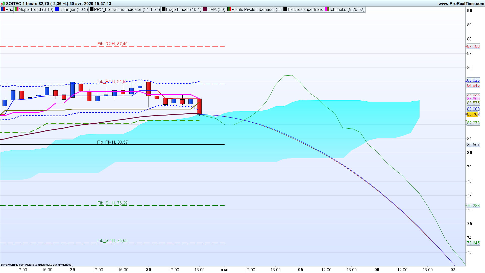Image resolution: width=485 pixels, height=273 pixels.
Task: Select the Bollinger (20 2) indicator label
Action: pyautogui.click(x=74, y=9)
